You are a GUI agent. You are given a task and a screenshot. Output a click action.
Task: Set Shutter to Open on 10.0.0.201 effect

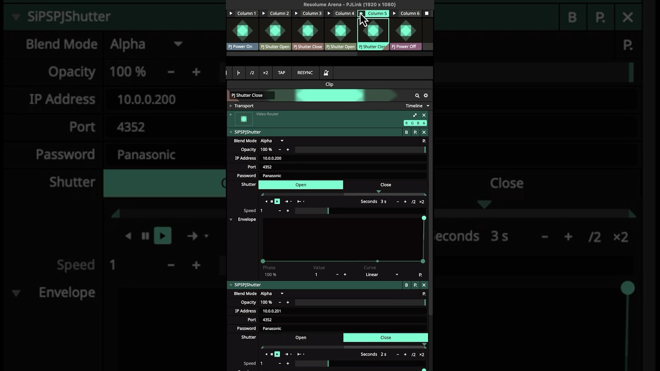click(x=301, y=338)
